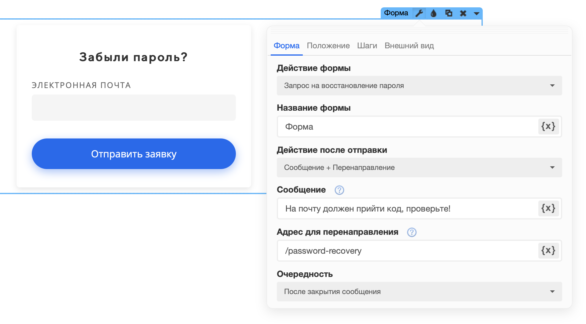Click the Отправить заявку button
This screenshot has width=586, height=324.
[x=134, y=154]
